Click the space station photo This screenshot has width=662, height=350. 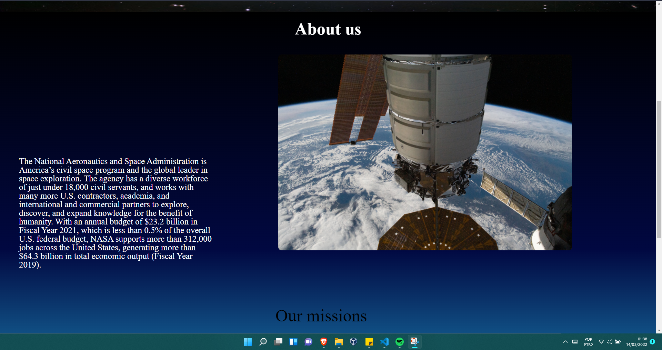[425, 152]
